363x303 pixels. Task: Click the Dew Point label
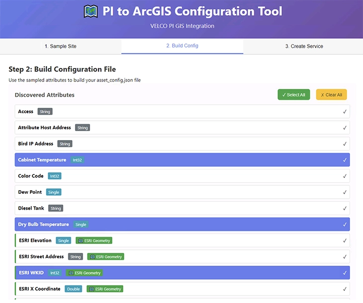30,192
